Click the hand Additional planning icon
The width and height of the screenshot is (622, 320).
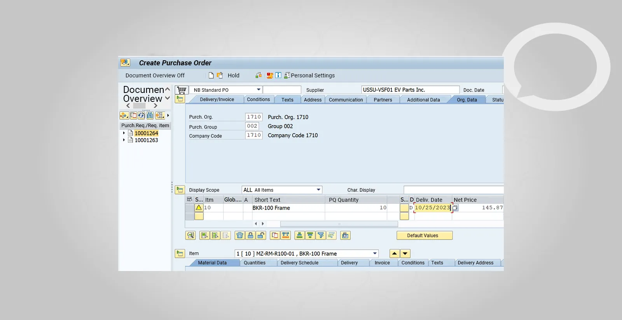coord(345,235)
